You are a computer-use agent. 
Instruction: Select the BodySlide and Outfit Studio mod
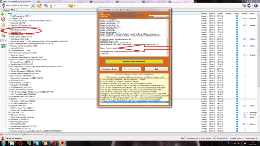coord(20,39)
